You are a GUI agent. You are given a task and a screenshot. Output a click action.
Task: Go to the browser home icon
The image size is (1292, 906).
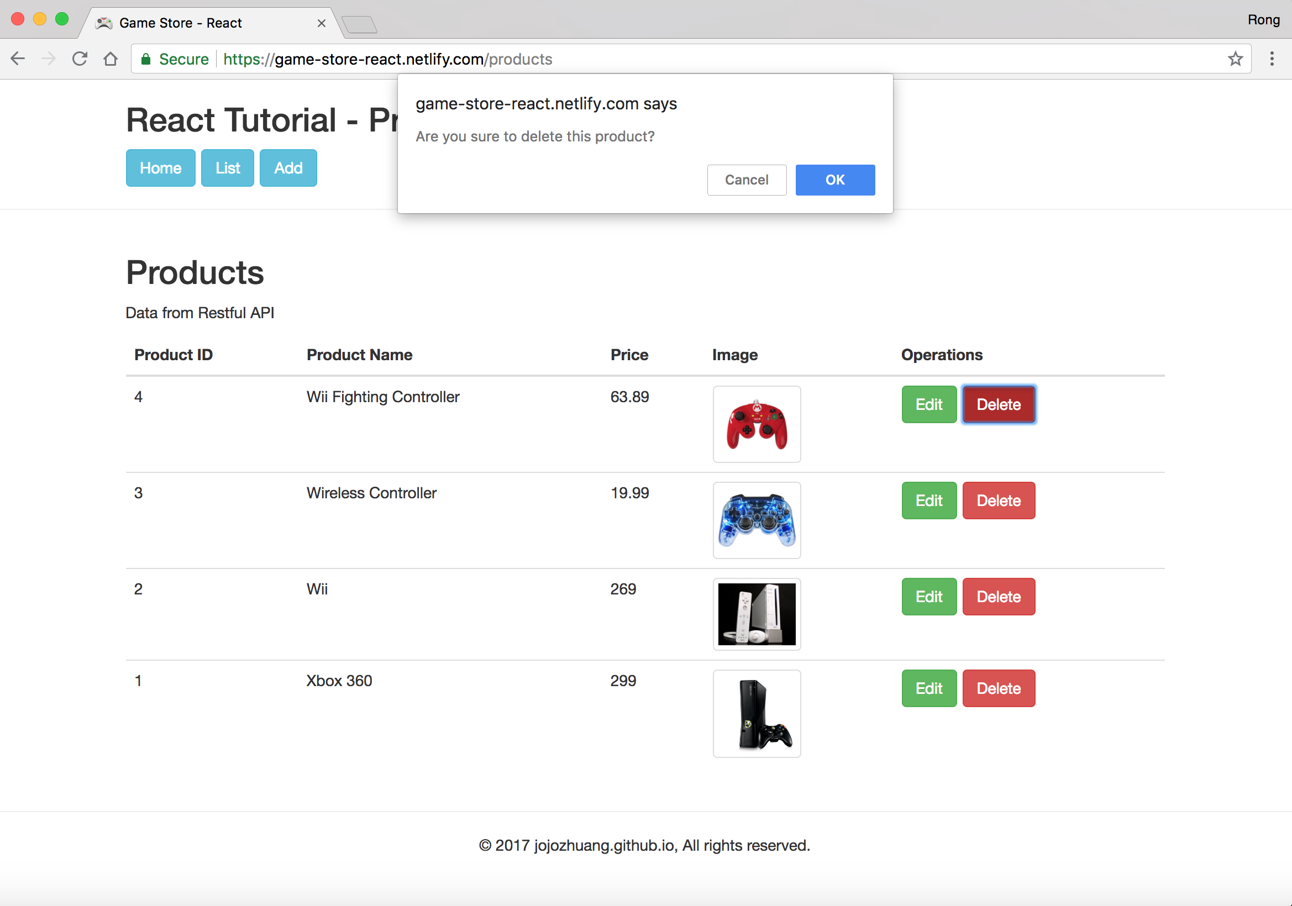pyautogui.click(x=111, y=59)
